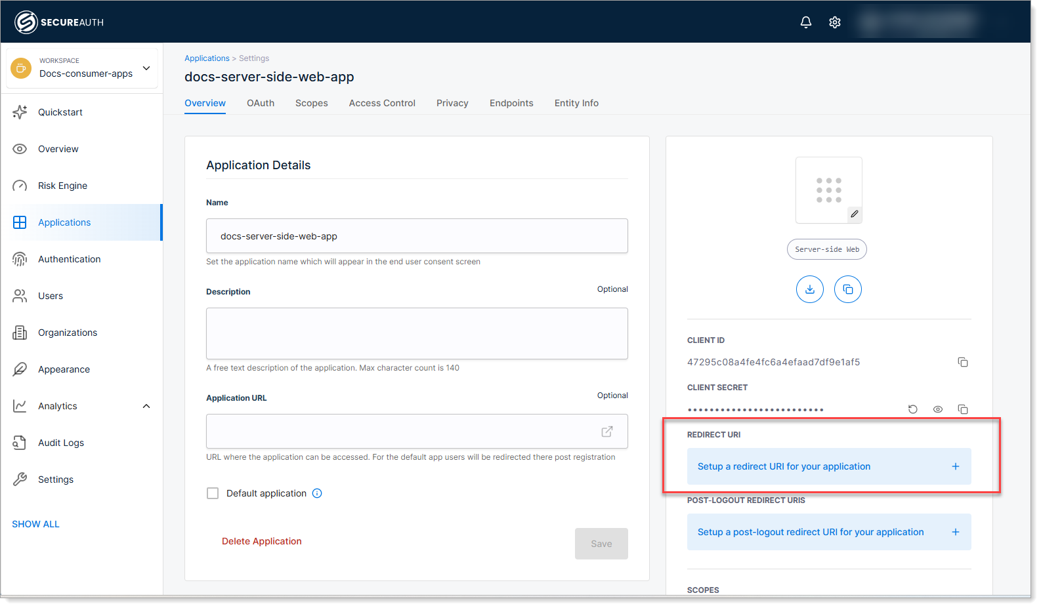Collapse the Analytics section chevron
The width and height of the screenshot is (1041, 608).
click(x=146, y=406)
